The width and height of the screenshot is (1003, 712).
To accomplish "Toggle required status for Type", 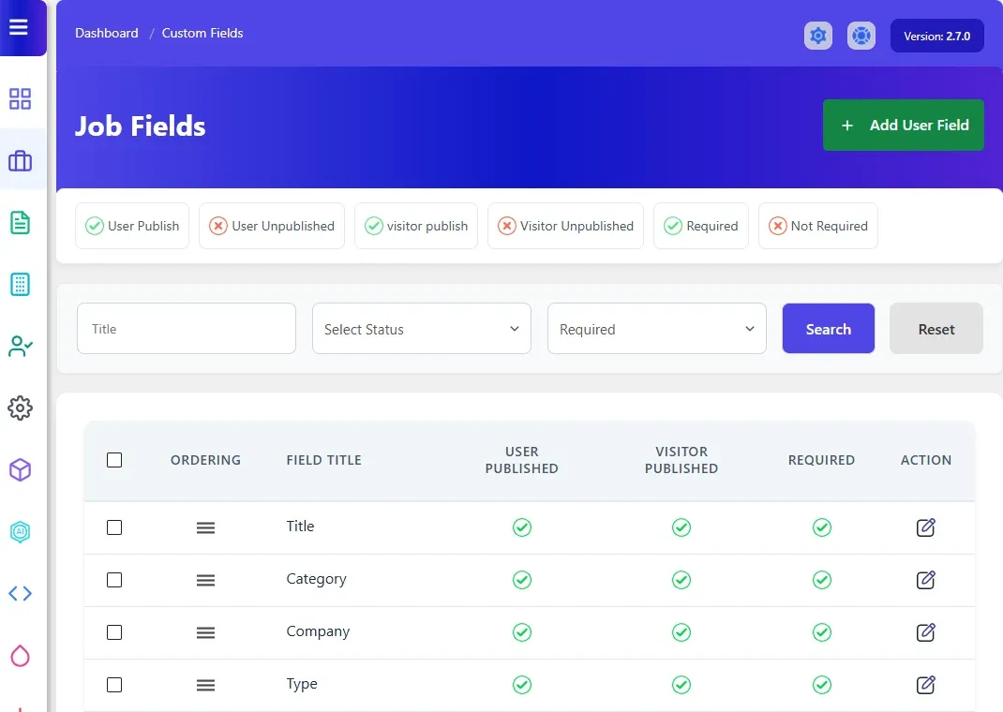I will 822,685.
